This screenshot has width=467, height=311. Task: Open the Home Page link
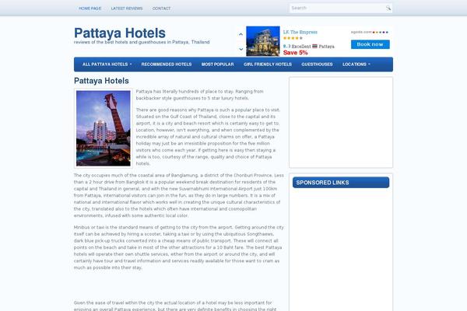(x=90, y=9)
